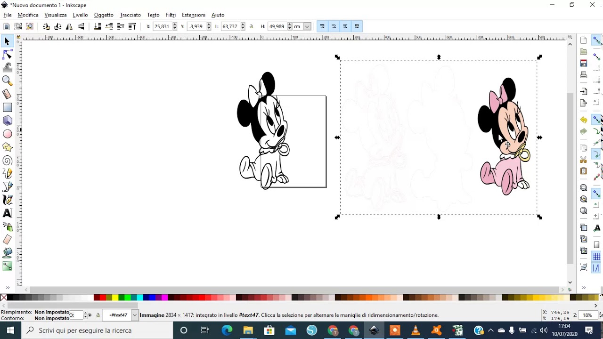Increase the H height stepper

click(x=290, y=24)
